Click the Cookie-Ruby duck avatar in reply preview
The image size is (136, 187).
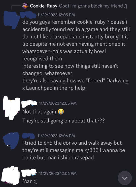pos(25,6)
